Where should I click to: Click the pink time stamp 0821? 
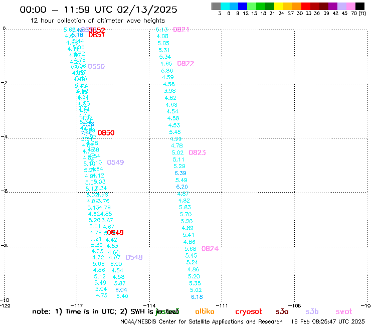coord(181,30)
